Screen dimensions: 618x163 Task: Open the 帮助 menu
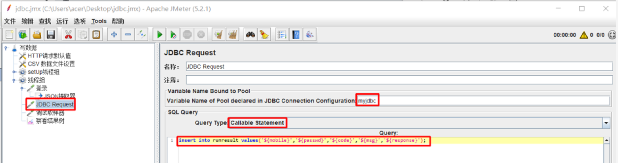coord(118,21)
